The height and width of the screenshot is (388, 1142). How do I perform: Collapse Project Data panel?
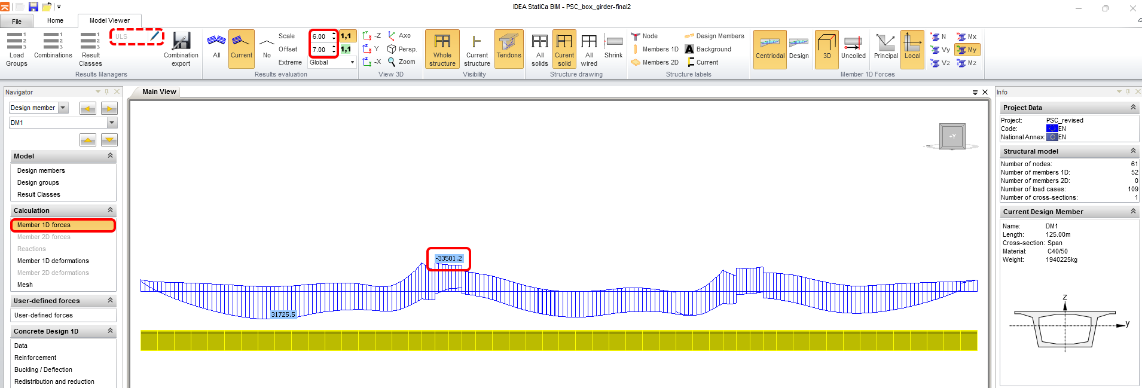click(x=1133, y=107)
